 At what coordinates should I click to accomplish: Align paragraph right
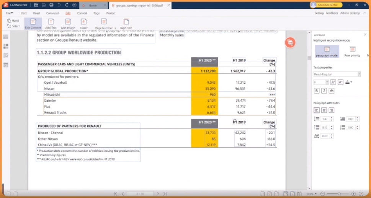click(332, 110)
